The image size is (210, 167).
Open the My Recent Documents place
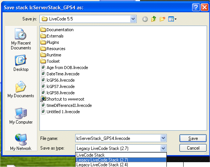pyautogui.click(x=21, y=39)
